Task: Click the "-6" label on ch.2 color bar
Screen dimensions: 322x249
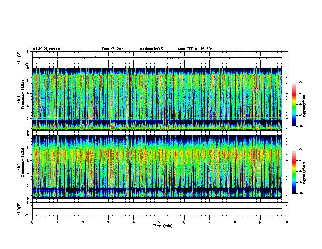Action: click(x=300, y=149)
